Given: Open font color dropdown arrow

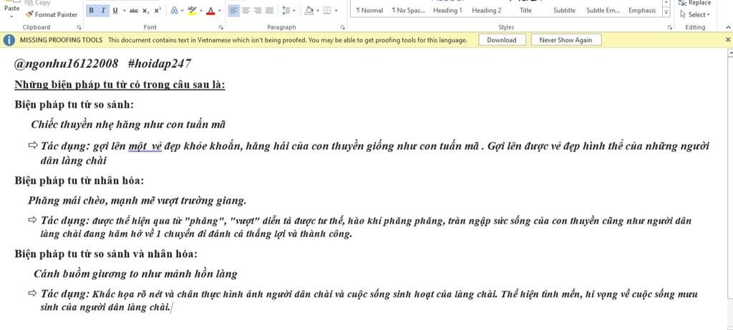Looking at the screenshot, I should pyautogui.click(x=220, y=10).
